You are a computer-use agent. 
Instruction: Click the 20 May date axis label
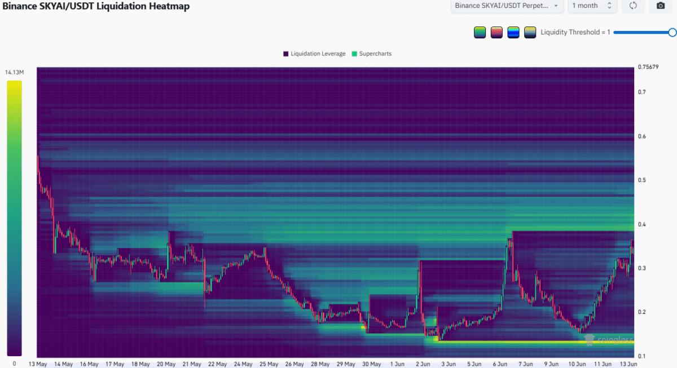coord(165,364)
